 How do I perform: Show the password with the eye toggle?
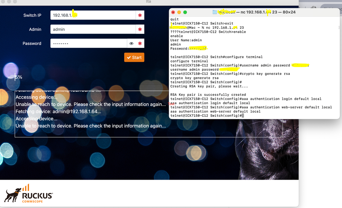pyautogui.click(x=131, y=43)
